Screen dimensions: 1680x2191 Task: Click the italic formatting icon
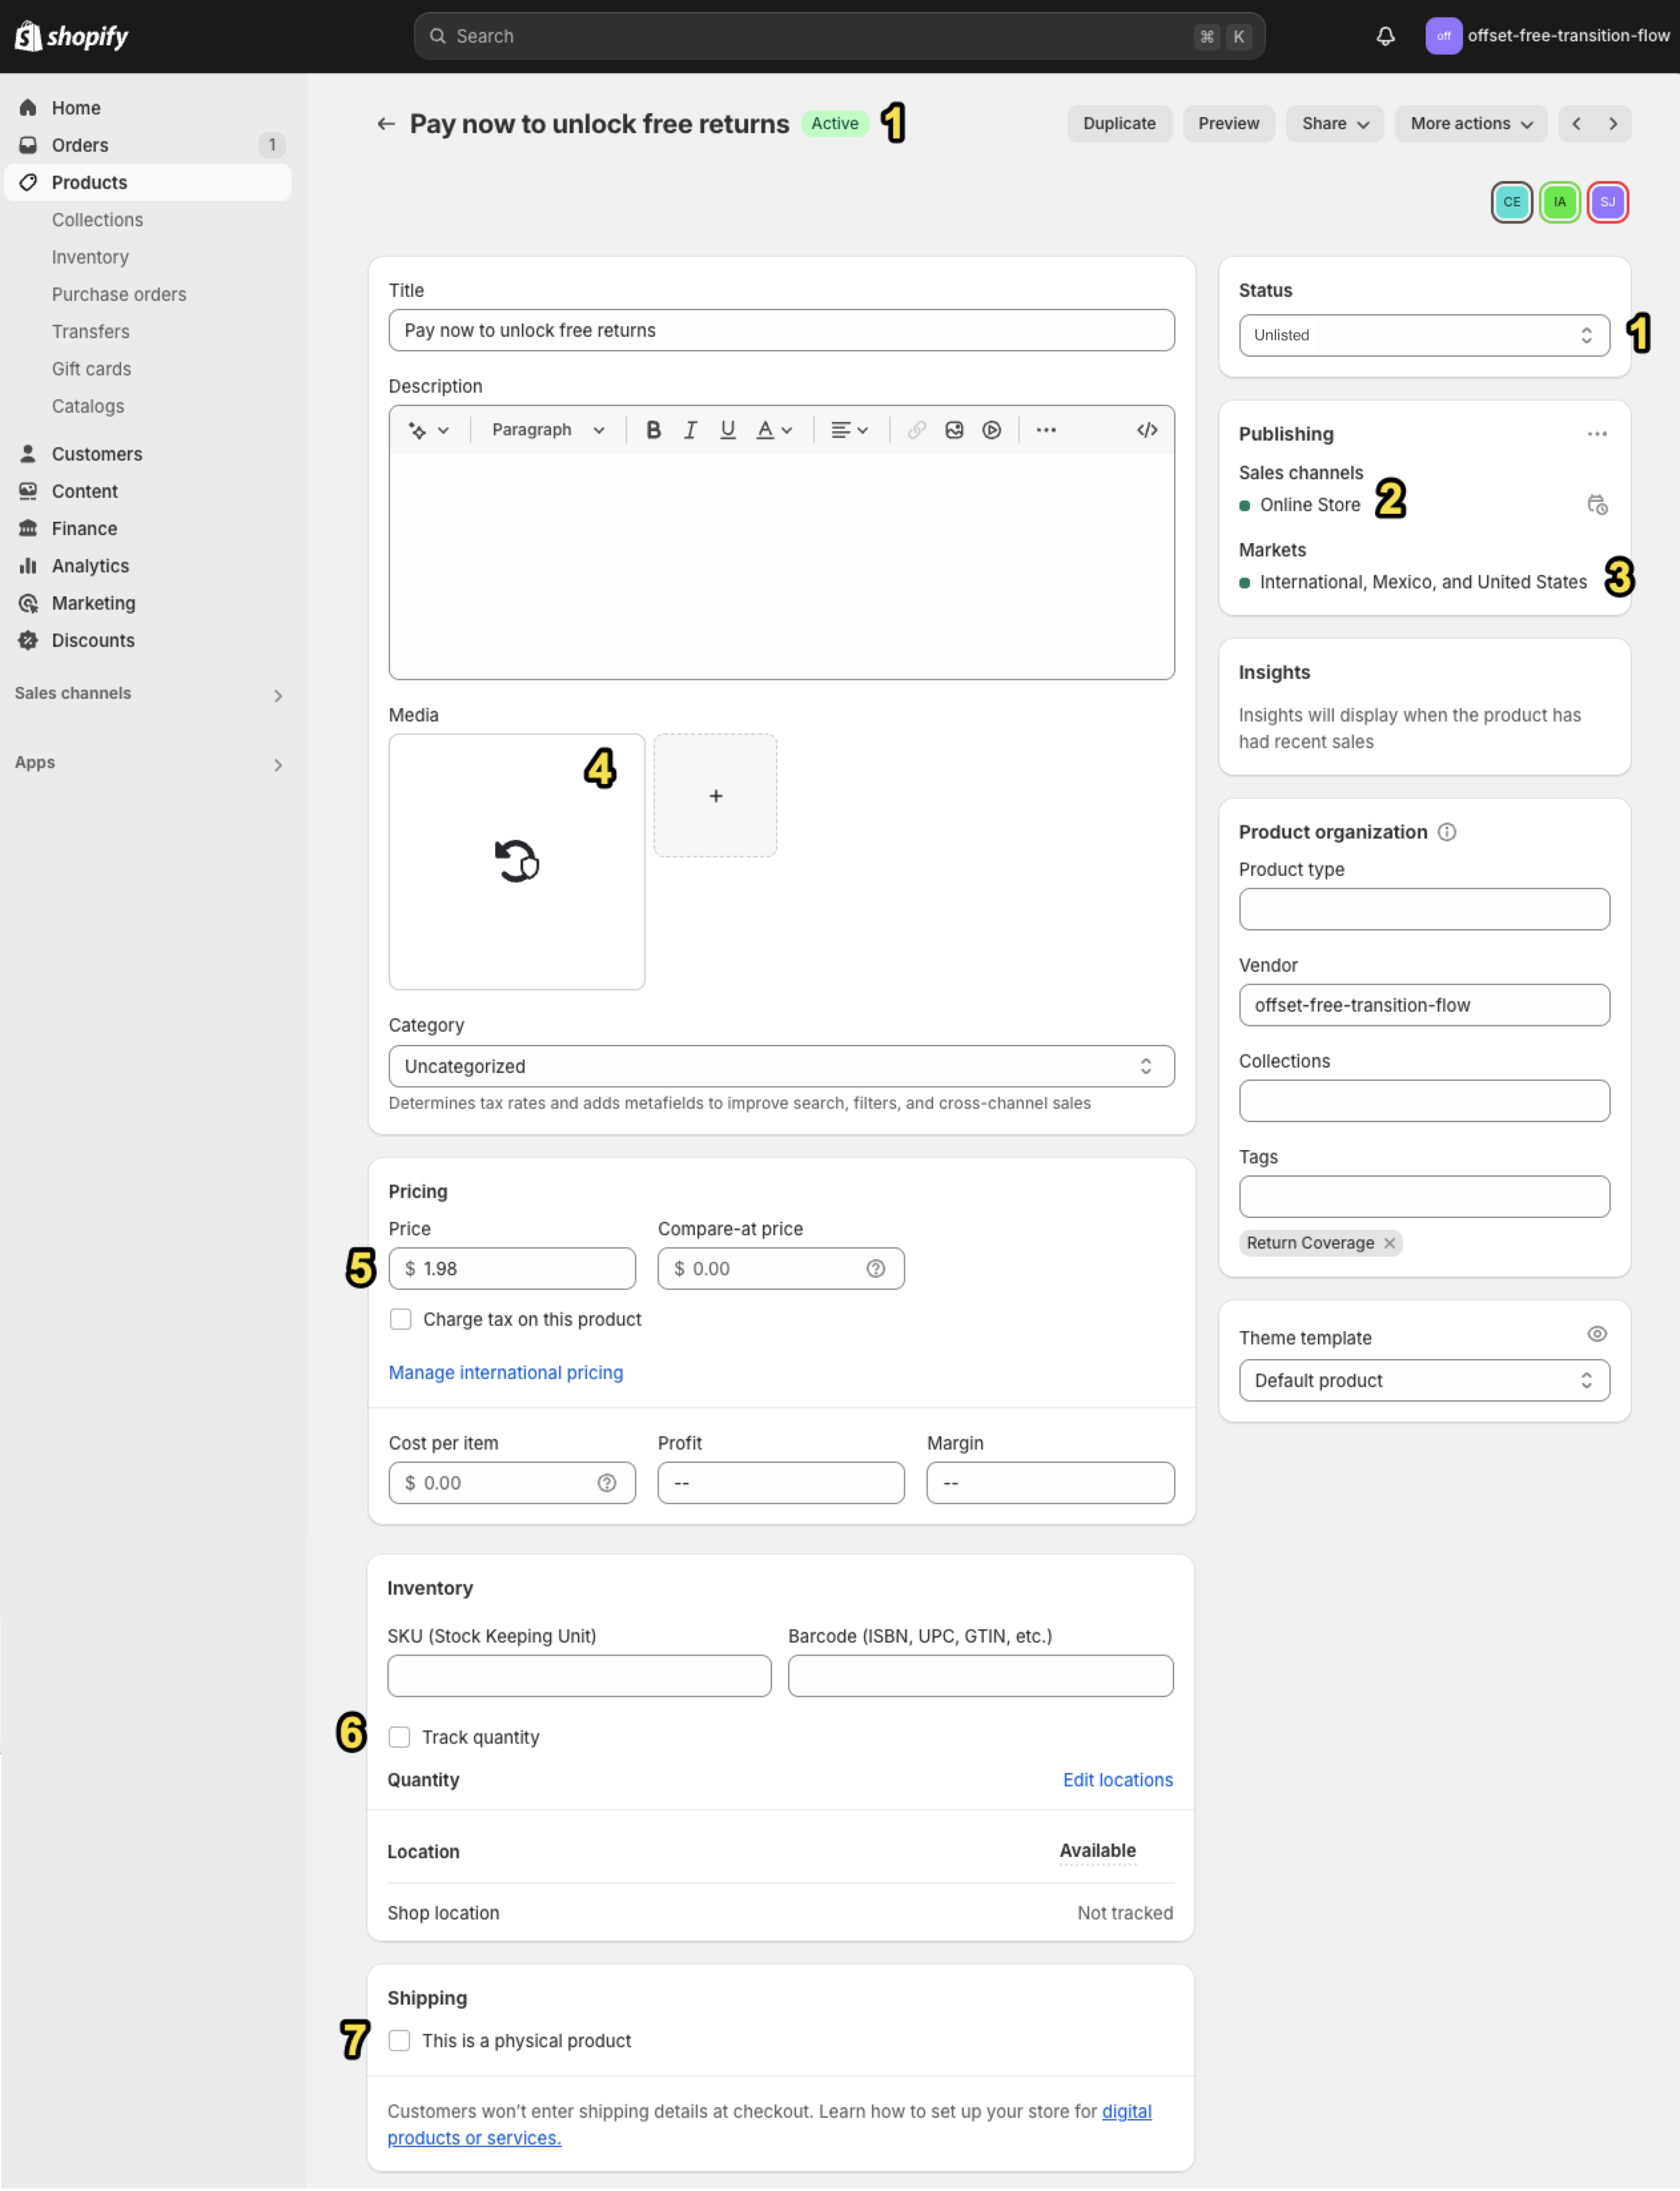[690, 430]
